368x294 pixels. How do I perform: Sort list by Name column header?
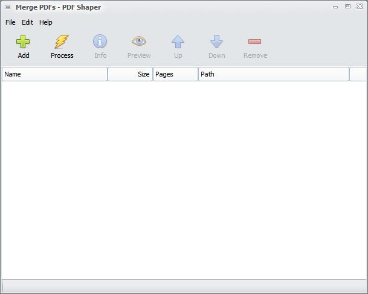[54, 74]
